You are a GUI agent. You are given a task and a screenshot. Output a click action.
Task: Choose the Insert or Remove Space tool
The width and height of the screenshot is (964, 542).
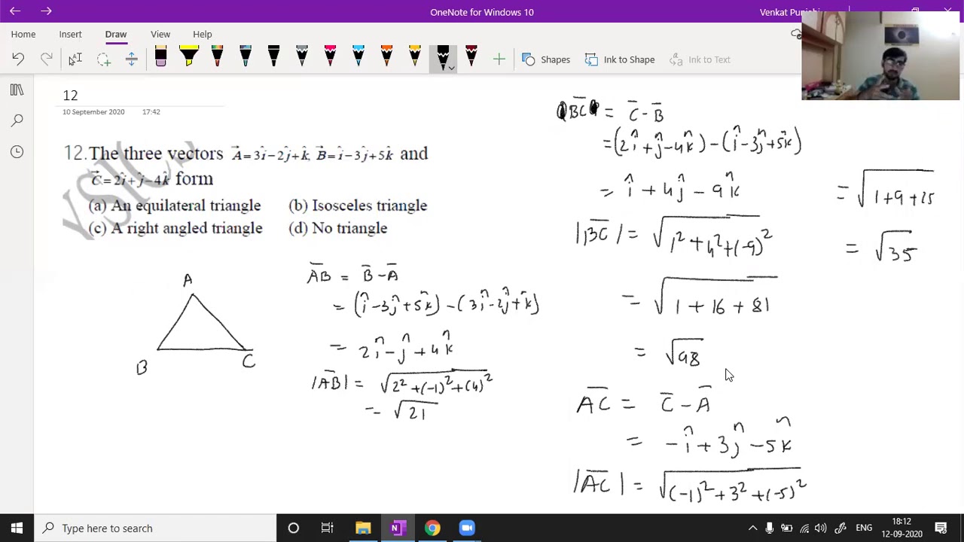[131, 59]
